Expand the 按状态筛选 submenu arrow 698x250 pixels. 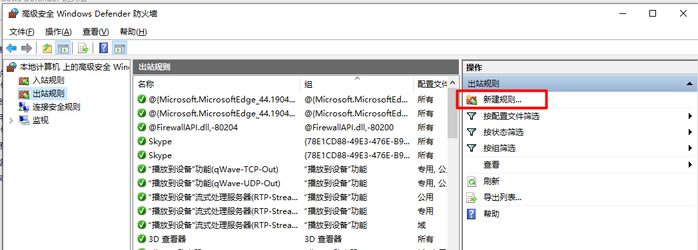690,132
